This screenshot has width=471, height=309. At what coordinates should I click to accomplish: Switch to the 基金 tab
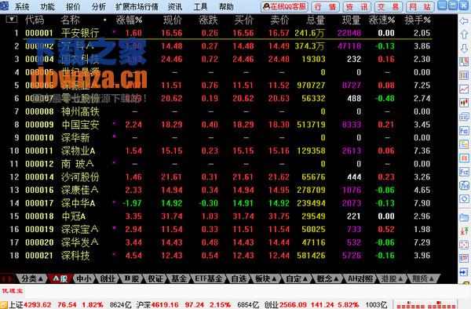click(179, 278)
